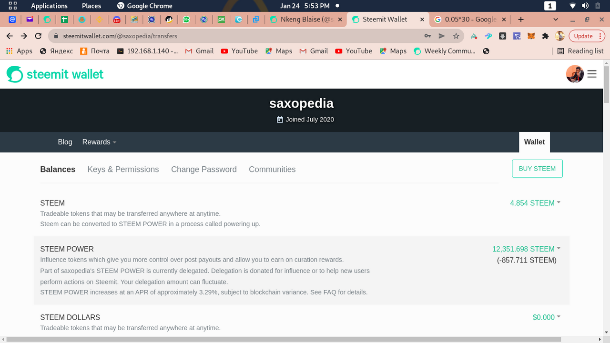The width and height of the screenshot is (610, 343).
Task: Open the Почта bookmark
Action: tap(94, 51)
